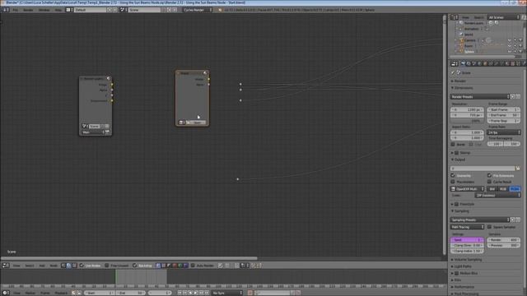Open the ZIP codec dropdown
This screenshot has height=296, width=527.
(497, 195)
